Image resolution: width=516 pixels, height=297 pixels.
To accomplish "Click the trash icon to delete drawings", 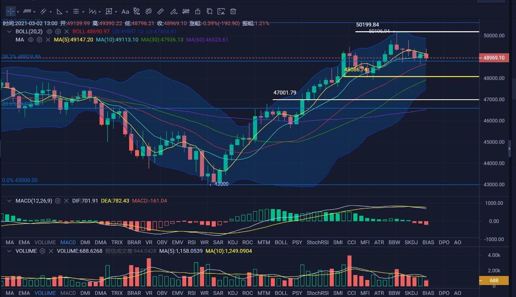I will 233,12.
